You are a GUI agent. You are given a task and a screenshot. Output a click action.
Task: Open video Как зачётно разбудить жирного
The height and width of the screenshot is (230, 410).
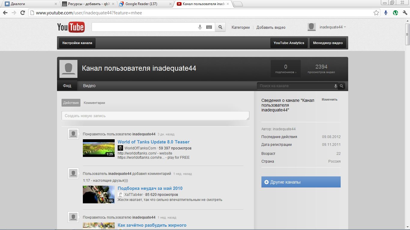click(152, 225)
